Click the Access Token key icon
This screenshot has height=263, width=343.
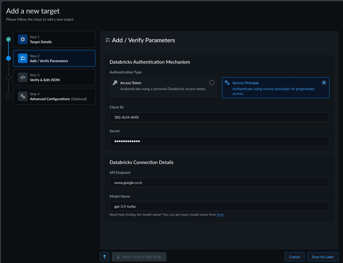pos(115,83)
